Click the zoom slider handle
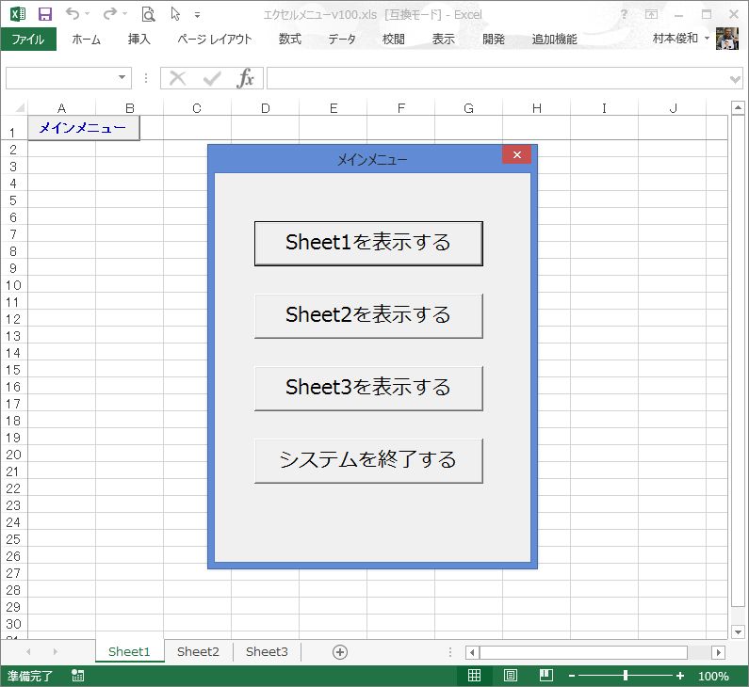The width and height of the screenshot is (749, 687). pos(626,676)
